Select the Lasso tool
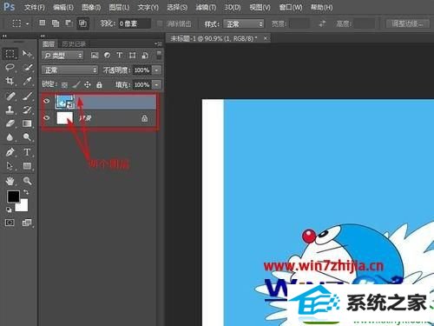The width and height of the screenshot is (434, 326). tap(10, 68)
